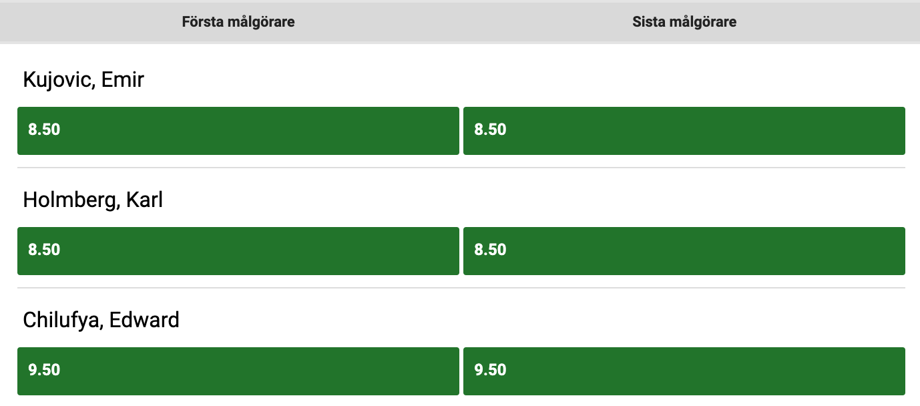Open the first goalscorer market heading
Screen dimensions: 920x406
(x=238, y=22)
